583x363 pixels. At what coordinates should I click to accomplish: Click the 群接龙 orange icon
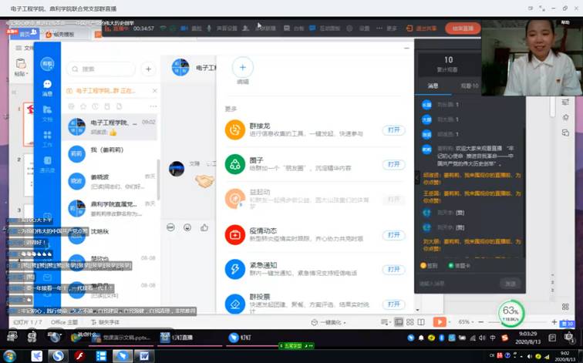coord(235,129)
